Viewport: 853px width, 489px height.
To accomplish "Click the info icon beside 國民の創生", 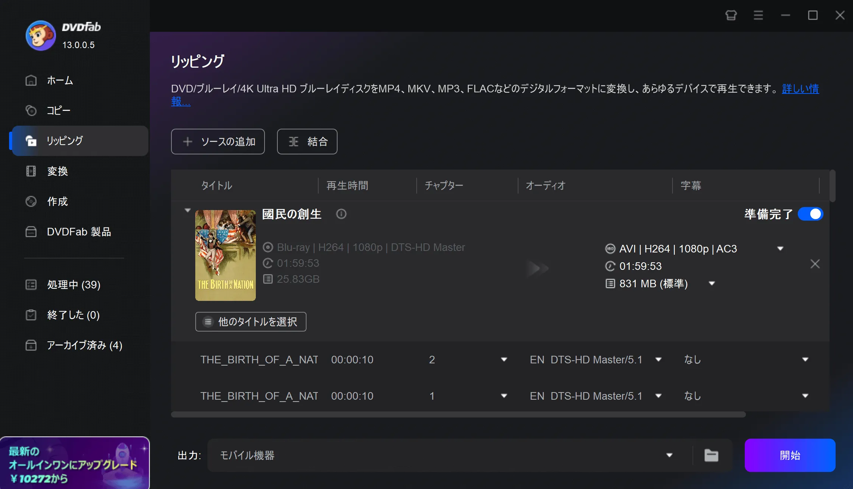I will coord(341,214).
